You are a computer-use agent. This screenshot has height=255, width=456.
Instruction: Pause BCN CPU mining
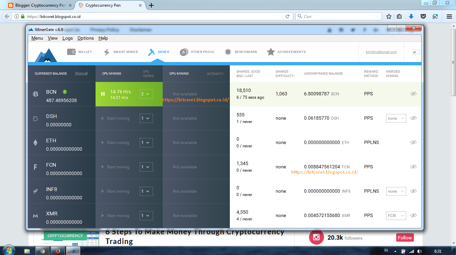pos(103,94)
